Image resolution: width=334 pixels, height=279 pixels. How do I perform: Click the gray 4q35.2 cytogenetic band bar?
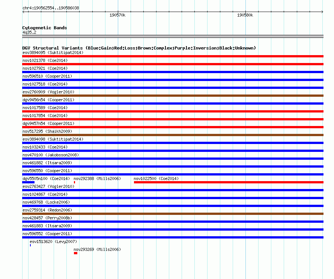pos(173,36)
